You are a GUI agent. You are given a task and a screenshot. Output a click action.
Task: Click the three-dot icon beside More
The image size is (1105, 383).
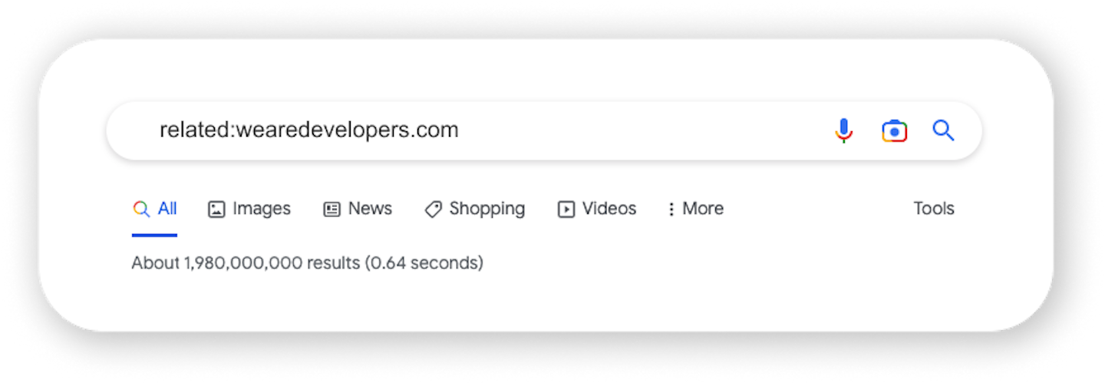tap(671, 209)
